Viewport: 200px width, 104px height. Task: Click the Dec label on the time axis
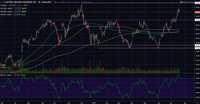tap(82, 103)
